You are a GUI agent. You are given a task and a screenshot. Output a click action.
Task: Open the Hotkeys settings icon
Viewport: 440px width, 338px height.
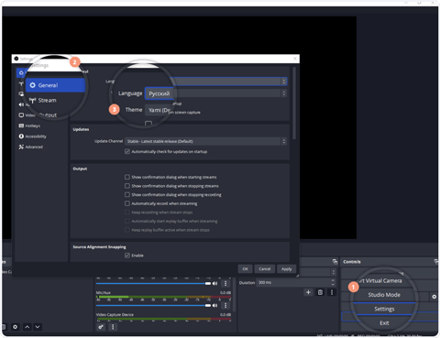tap(21, 125)
